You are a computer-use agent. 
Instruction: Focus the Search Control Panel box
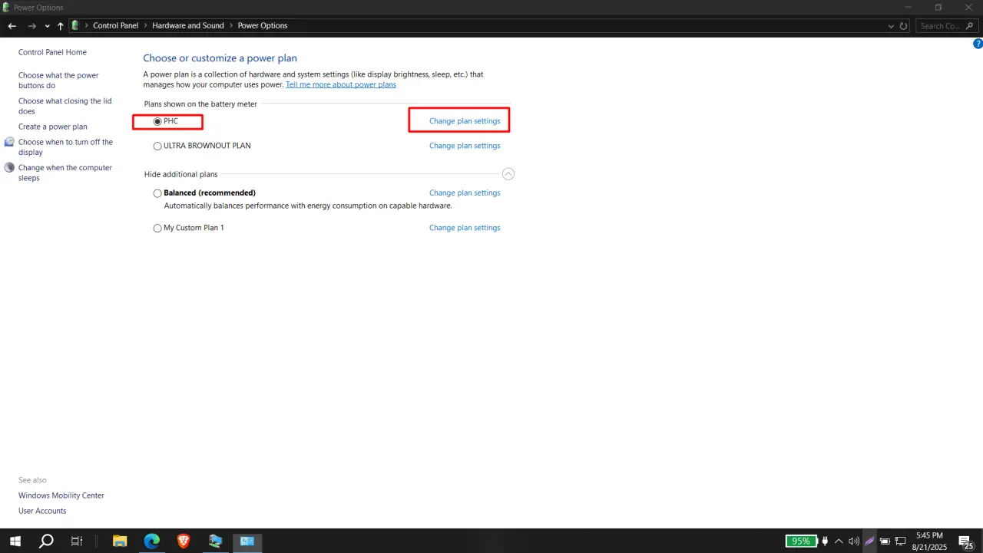[945, 25]
